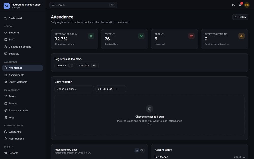Click the History clock icon

(236, 17)
